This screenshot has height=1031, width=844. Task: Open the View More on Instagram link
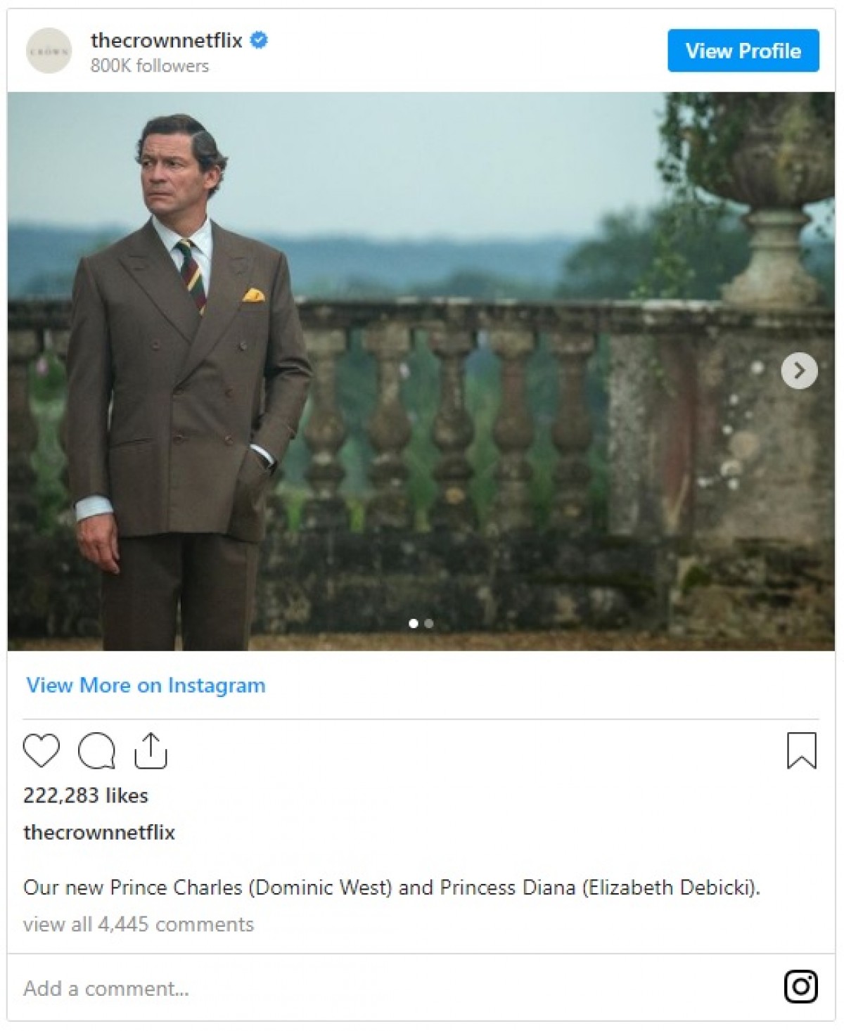146,685
